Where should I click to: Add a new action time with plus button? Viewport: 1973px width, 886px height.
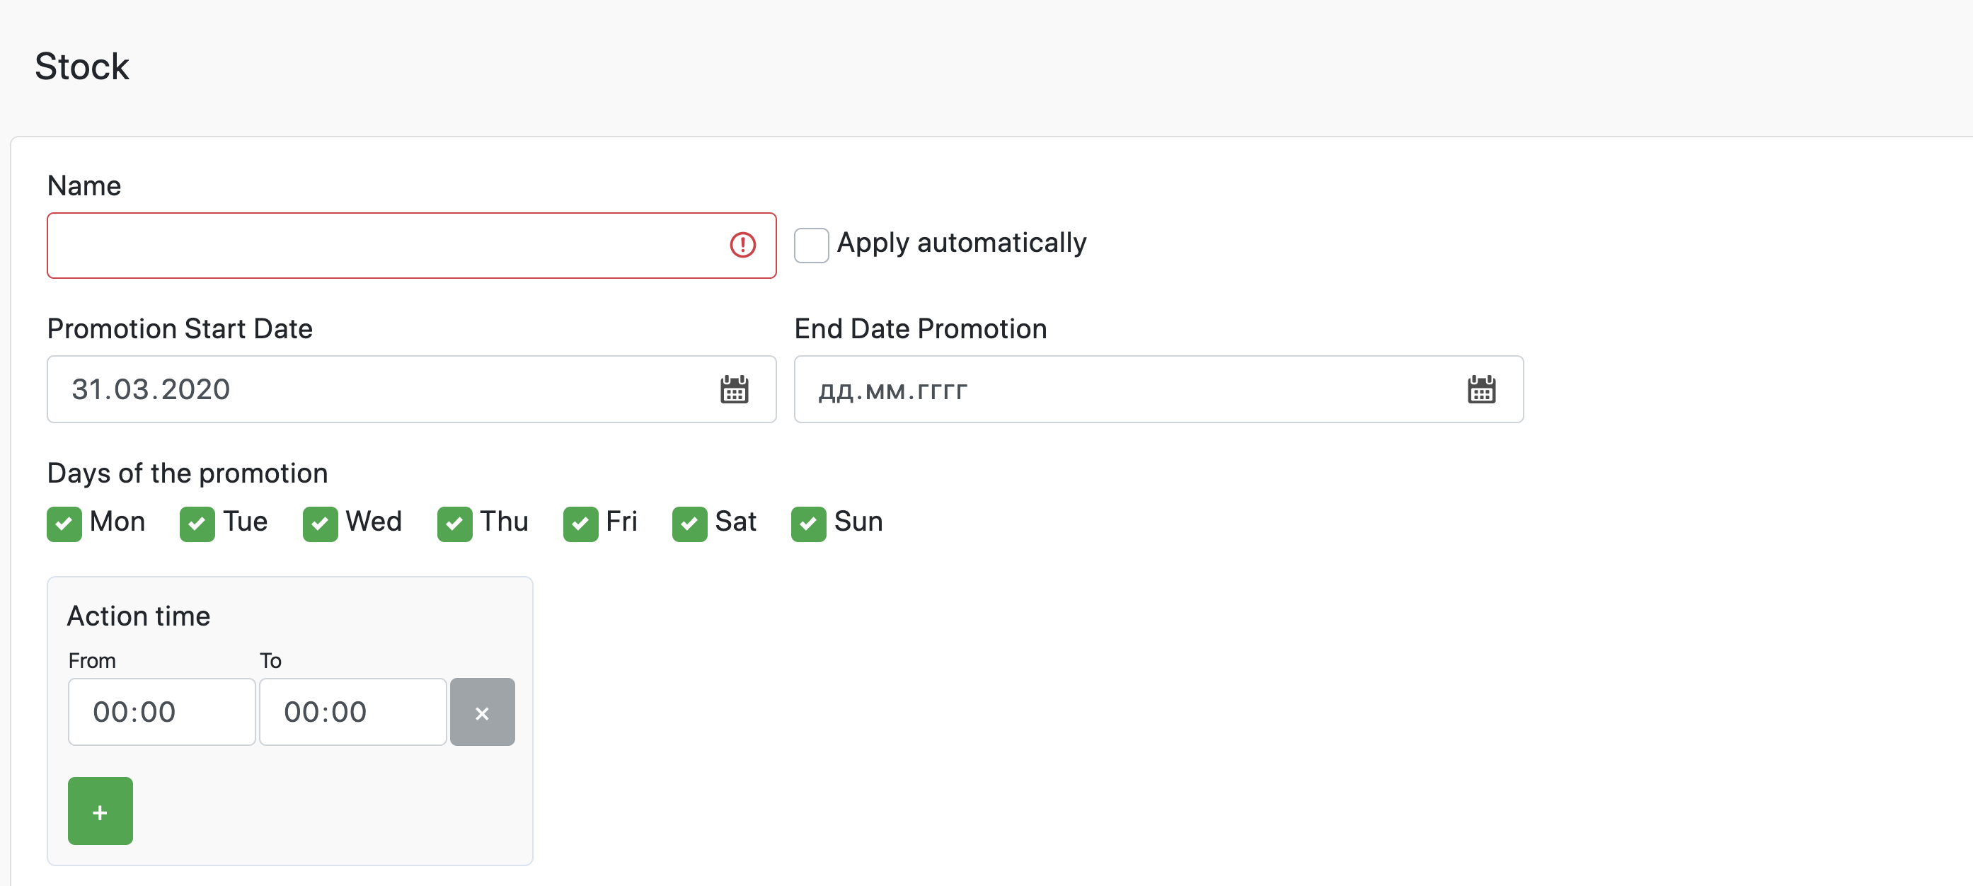100,811
